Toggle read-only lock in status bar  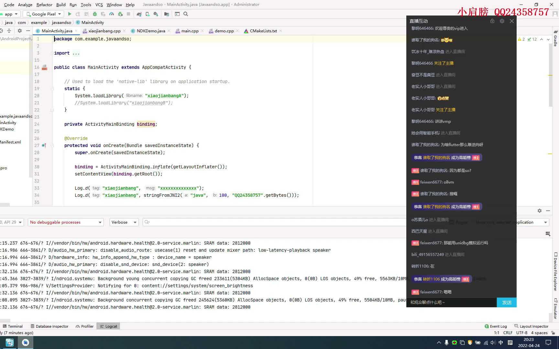tap(553, 333)
